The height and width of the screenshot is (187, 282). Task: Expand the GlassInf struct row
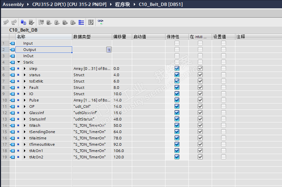pyautogui.click(x=25, y=113)
